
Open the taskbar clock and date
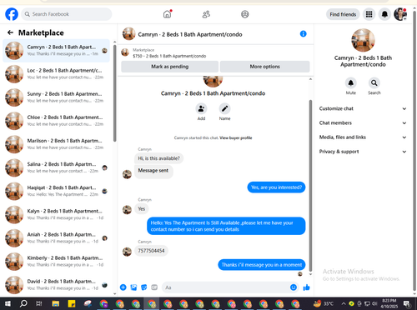[x=389, y=303]
